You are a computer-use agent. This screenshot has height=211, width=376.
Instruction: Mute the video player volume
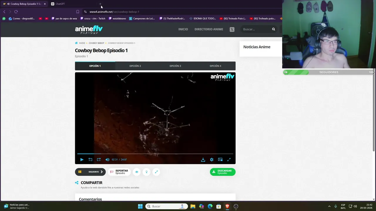pos(107,160)
